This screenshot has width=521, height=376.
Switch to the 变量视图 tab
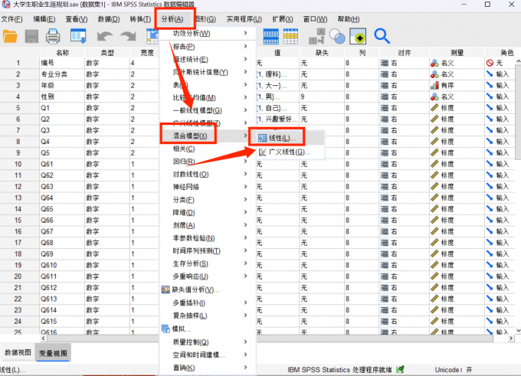click(53, 353)
